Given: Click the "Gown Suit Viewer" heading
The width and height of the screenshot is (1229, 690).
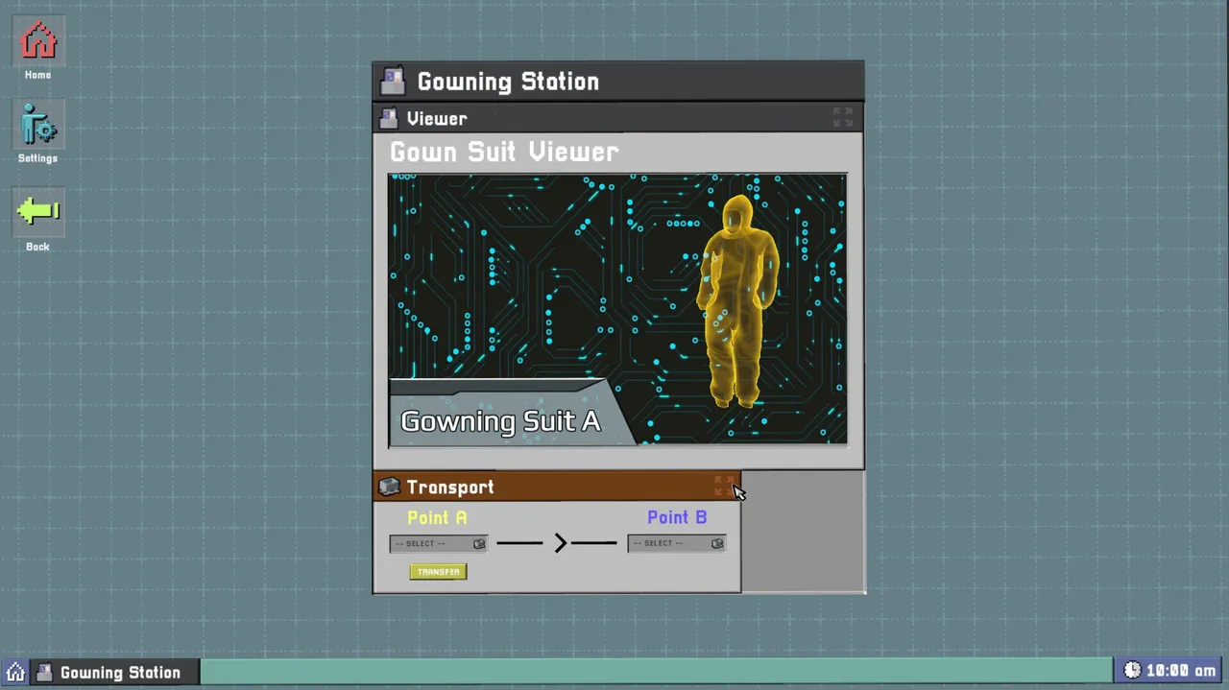Looking at the screenshot, I should pos(504,152).
